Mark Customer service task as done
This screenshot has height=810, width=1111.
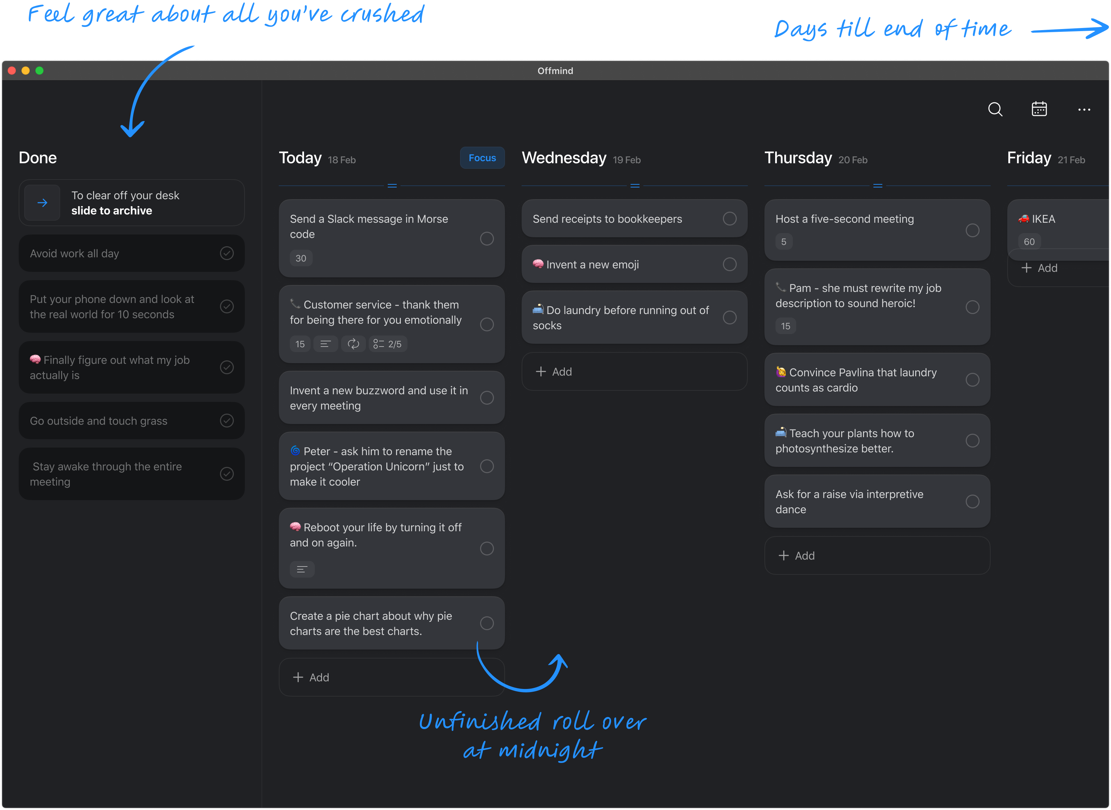[x=486, y=324]
